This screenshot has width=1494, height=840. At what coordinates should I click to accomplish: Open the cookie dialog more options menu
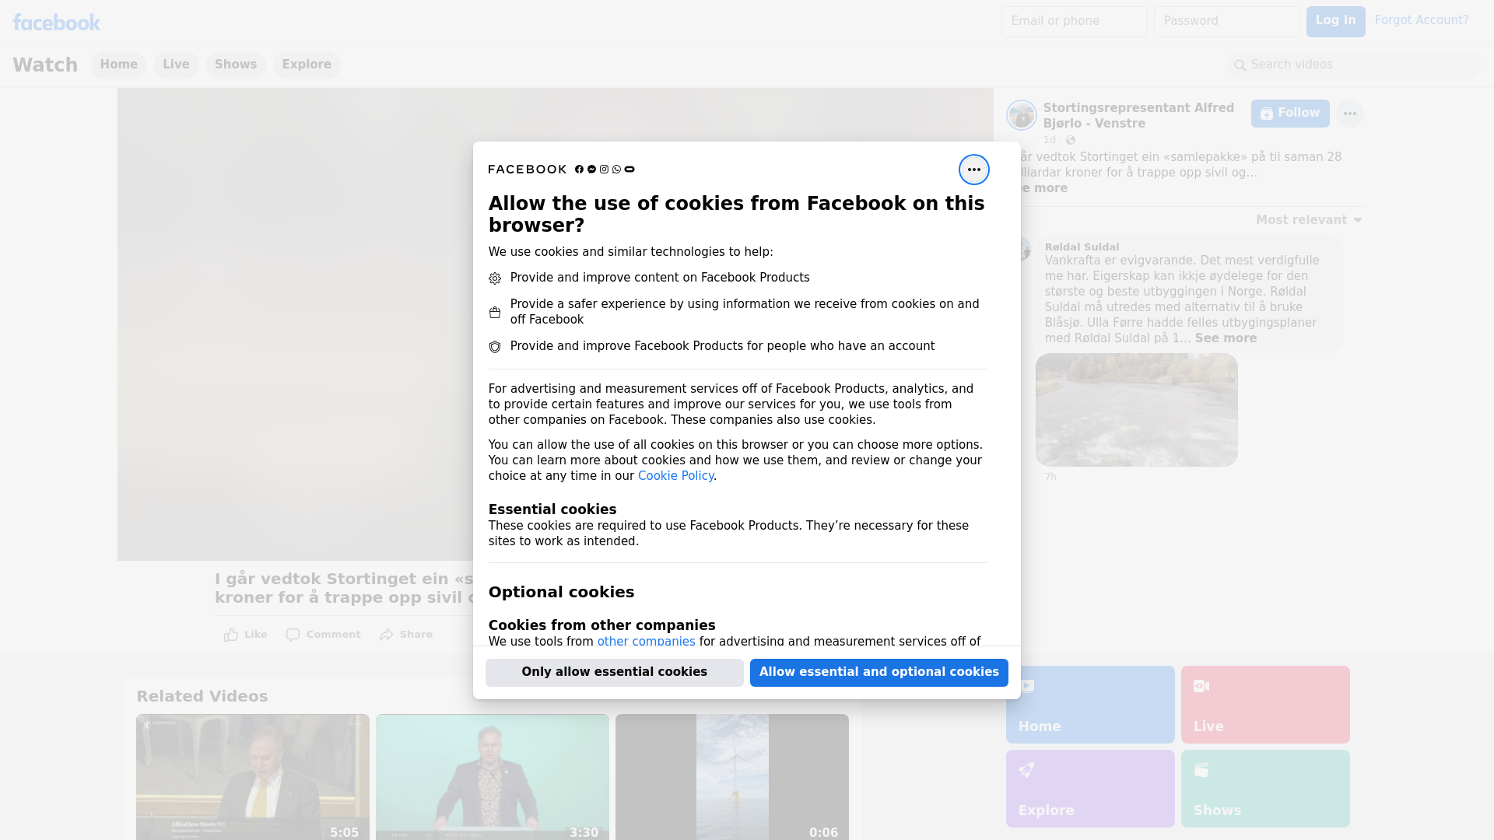pos(973,170)
